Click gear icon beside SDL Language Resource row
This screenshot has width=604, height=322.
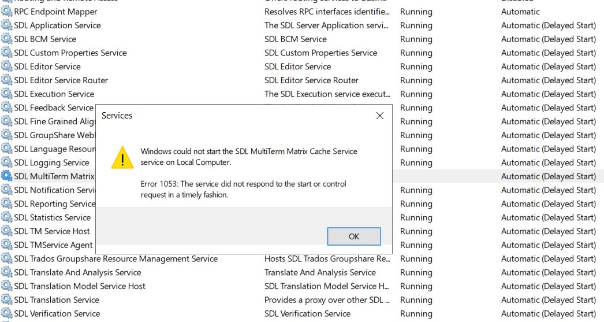point(6,149)
